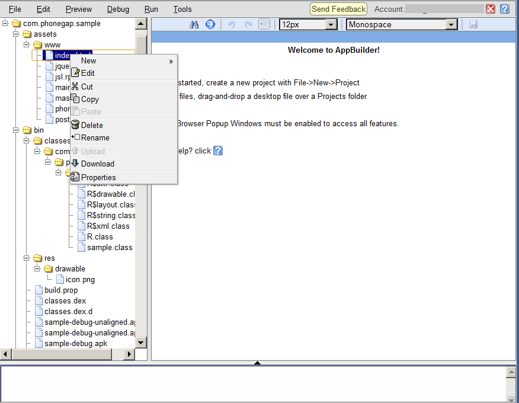Click the tree horizontal scroll right arrow
The height and width of the screenshot is (403, 519).
click(129, 354)
